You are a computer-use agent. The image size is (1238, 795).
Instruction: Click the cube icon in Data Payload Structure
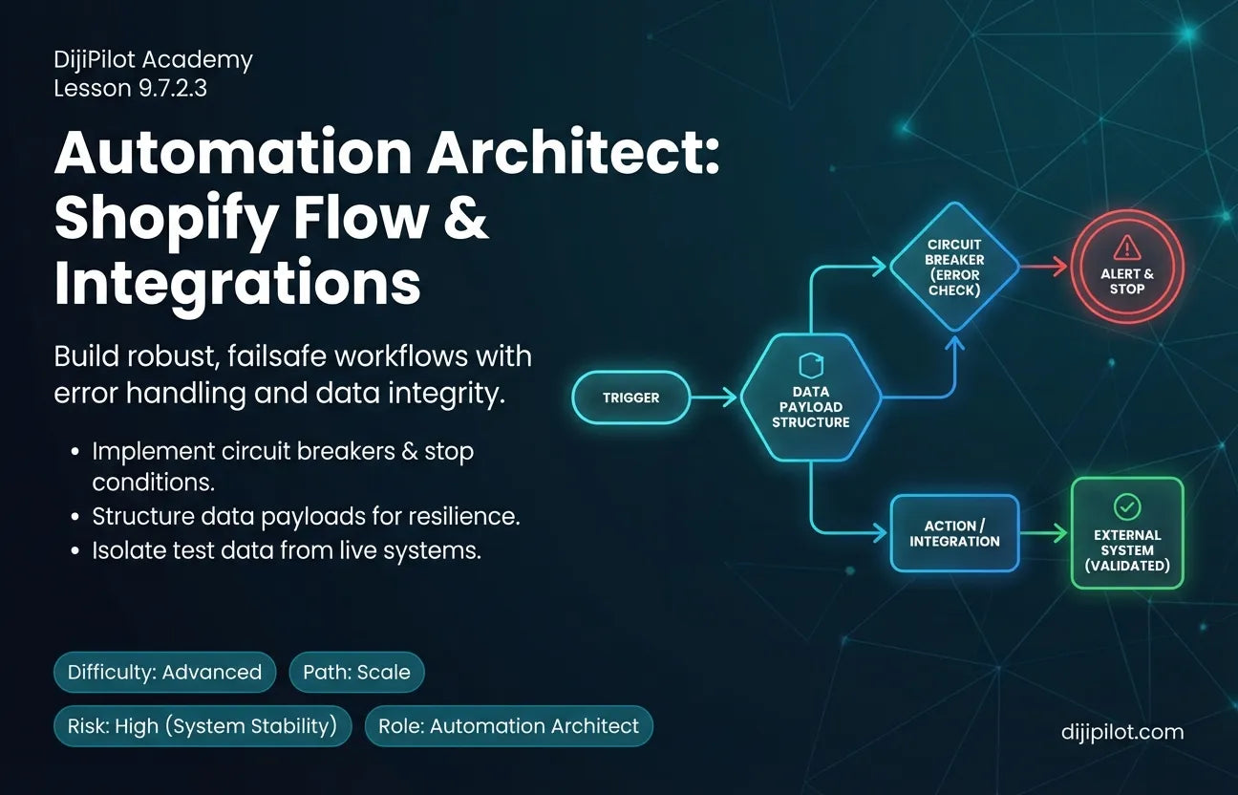coord(810,364)
